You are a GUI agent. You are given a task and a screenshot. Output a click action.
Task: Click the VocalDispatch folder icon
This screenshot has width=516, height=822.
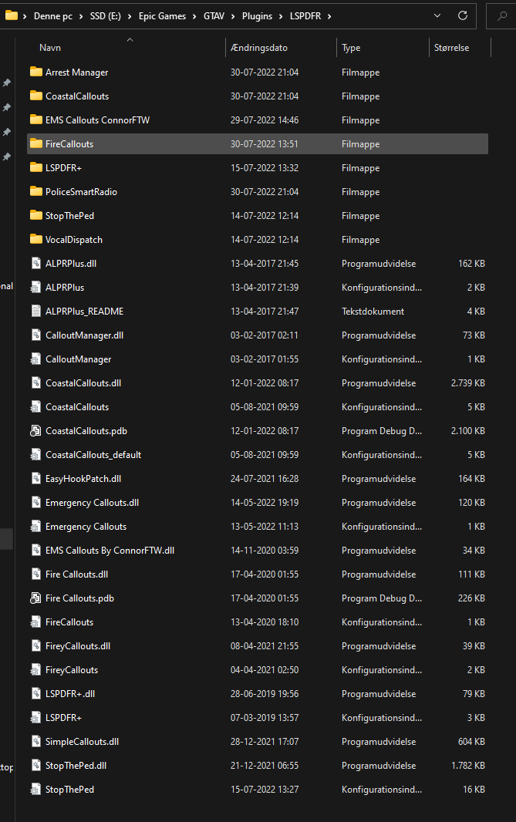coord(35,240)
